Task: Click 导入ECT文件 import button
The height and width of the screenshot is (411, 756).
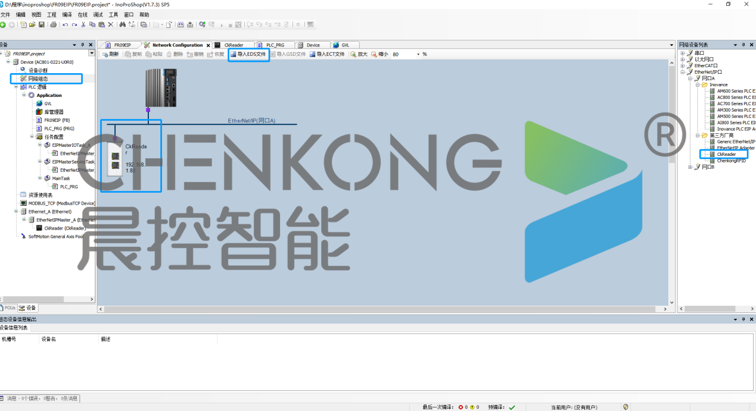Action: point(326,54)
